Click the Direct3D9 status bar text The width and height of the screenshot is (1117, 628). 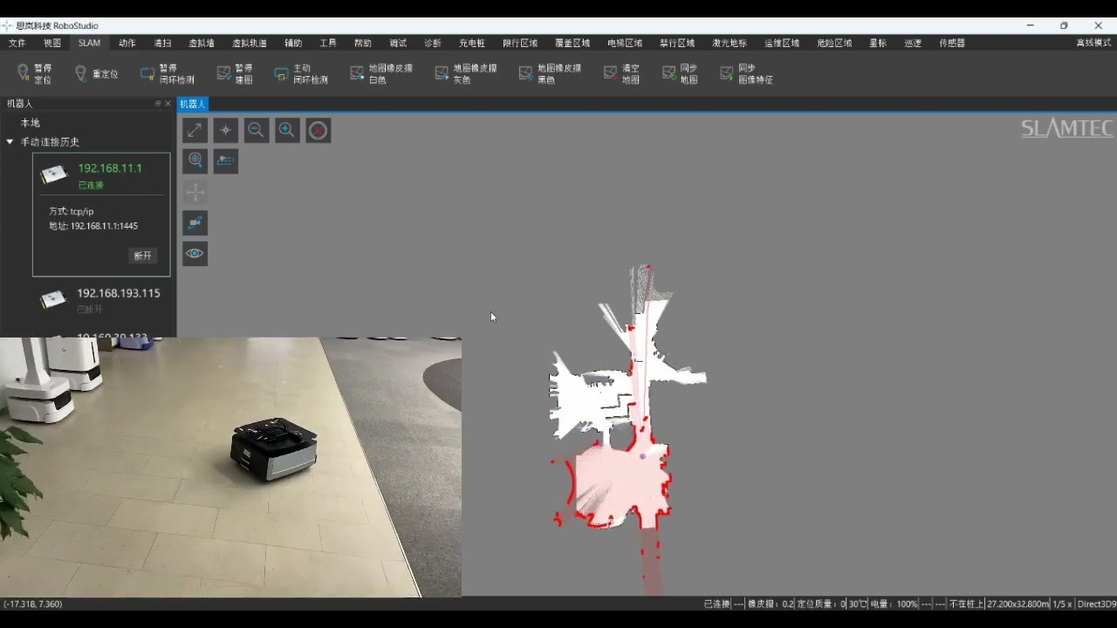click(x=1097, y=604)
